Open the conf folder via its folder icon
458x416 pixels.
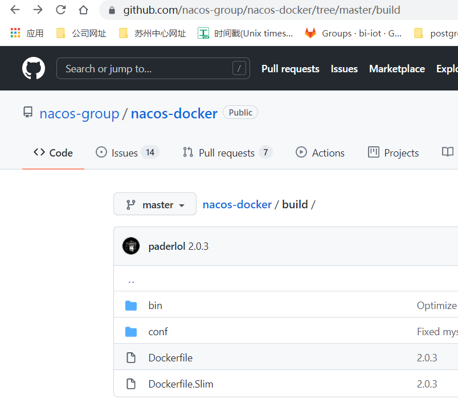pos(131,331)
